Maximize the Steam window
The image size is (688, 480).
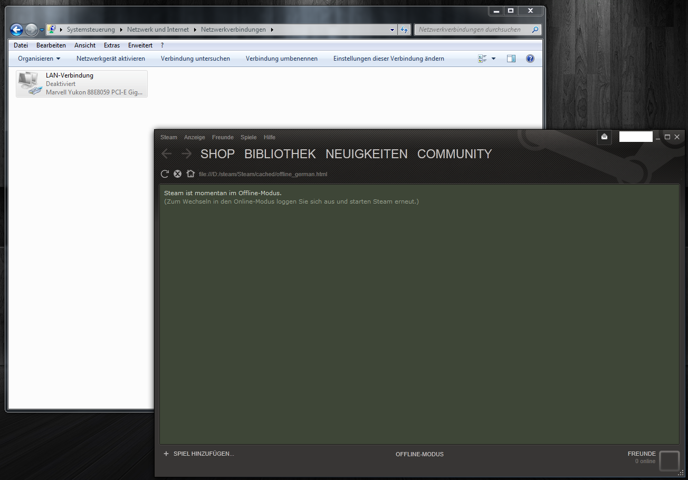[667, 137]
